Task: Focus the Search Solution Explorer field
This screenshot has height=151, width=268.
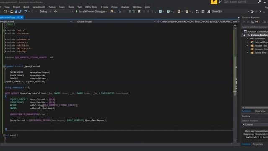Action: (x=255, y=27)
